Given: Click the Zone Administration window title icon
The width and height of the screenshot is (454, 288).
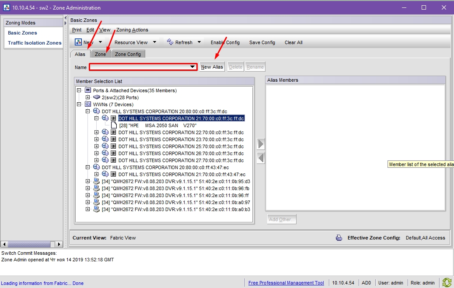Looking at the screenshot, I should pos(7,7).
